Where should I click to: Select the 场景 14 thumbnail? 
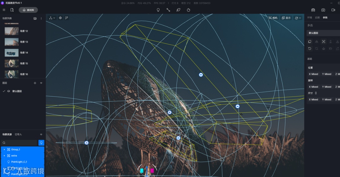coord(12,53)
